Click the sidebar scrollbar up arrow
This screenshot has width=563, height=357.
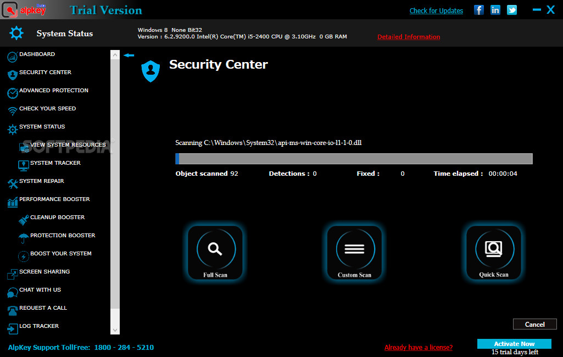click(115, 55)
